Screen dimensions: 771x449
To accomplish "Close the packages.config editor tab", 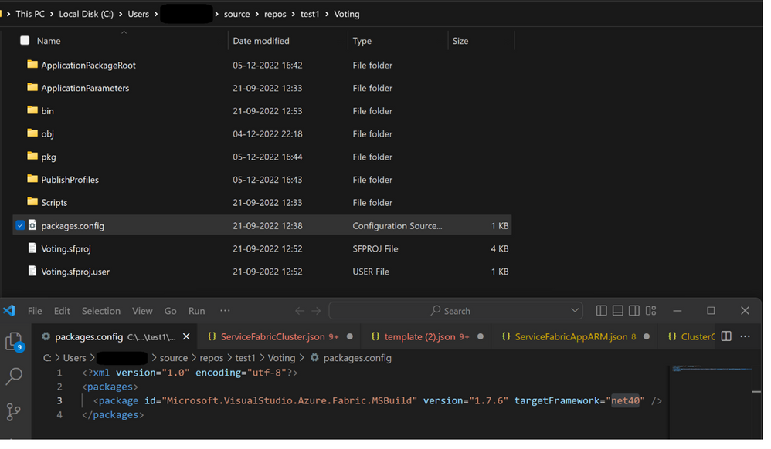I will coord(186,337).
